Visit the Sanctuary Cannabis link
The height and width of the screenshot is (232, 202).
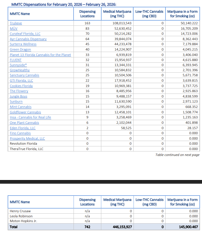point(24,75)
